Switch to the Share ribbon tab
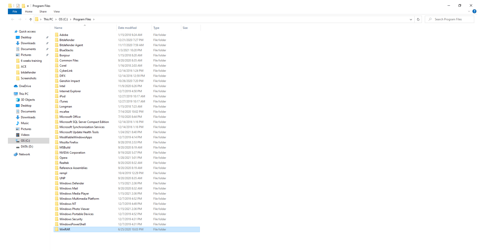This screenshot has width=479, height=251. click(43, 11)
